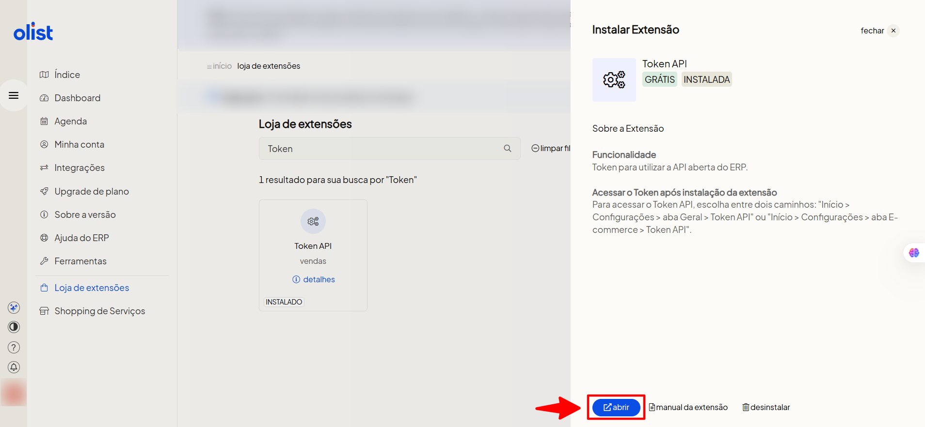The height and width of the screenshot is (427, 925).
Task: Open Minha conta menu item
Action: (x=80, y=144)
